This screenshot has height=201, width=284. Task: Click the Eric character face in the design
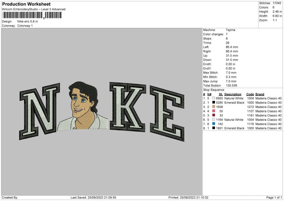click(80, 103)
